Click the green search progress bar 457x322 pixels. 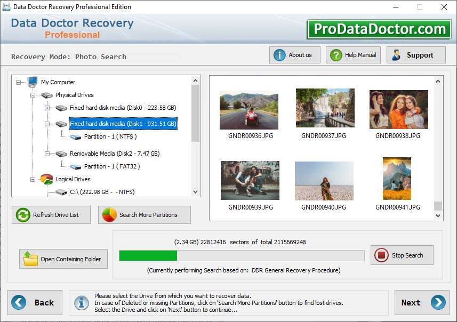(149, 255)
